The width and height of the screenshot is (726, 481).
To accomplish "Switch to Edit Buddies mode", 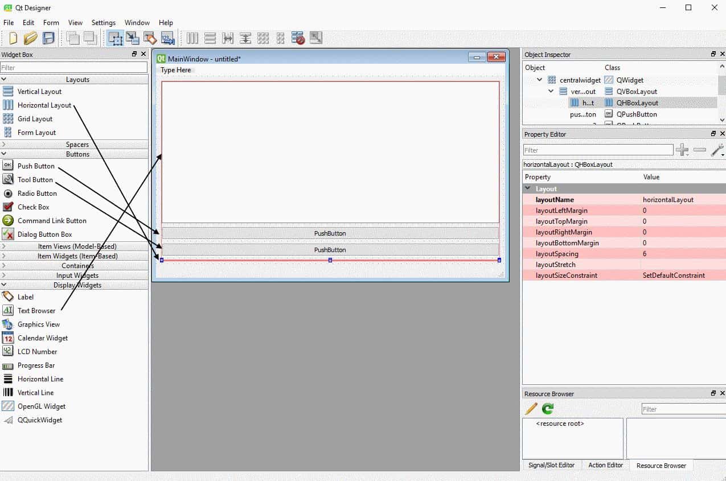I will (x=150, y=38).
